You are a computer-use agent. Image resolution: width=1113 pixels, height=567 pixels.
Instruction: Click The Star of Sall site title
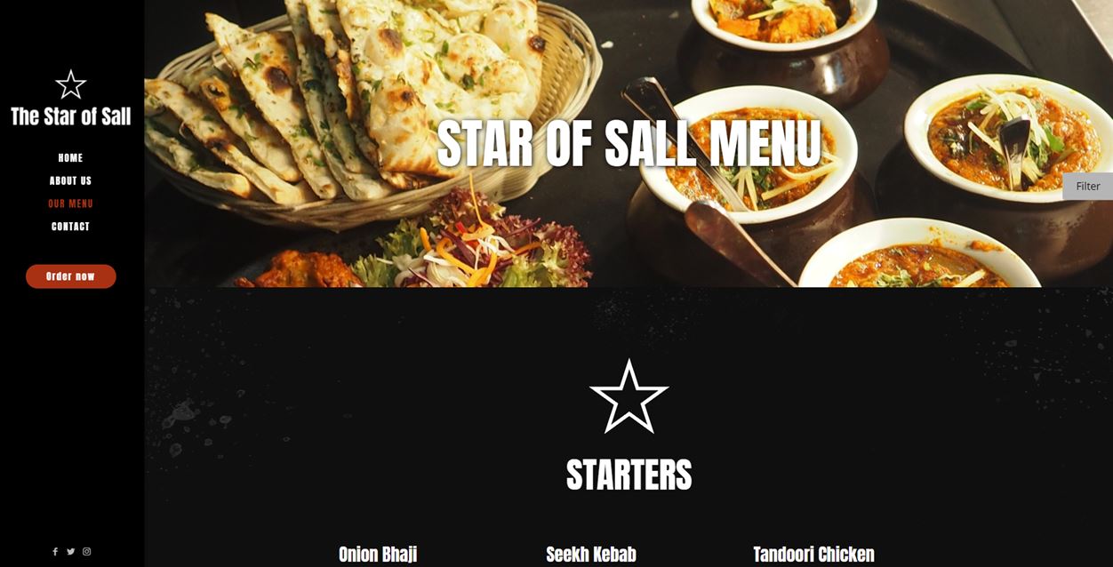[x=70, y=116]
